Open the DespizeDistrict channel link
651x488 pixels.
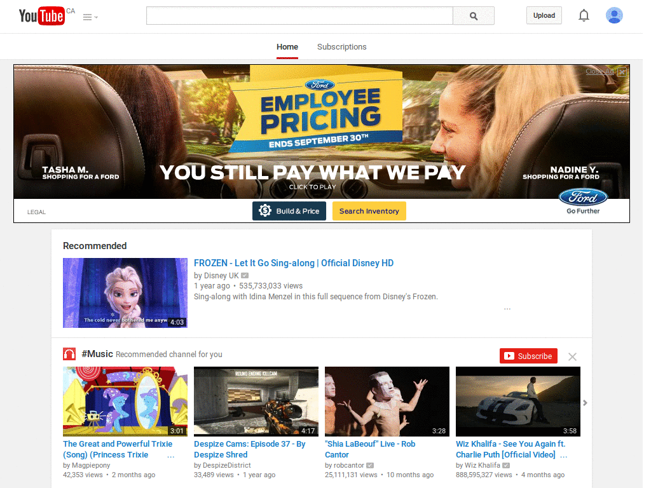pos(227,465)
